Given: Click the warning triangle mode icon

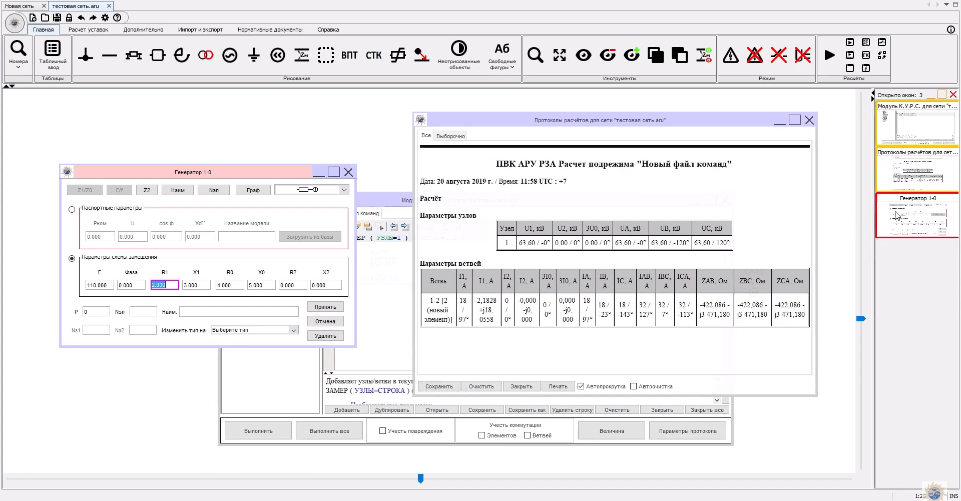Looking at the screenshot, I should pyautogui.click(x=730, y=55).
